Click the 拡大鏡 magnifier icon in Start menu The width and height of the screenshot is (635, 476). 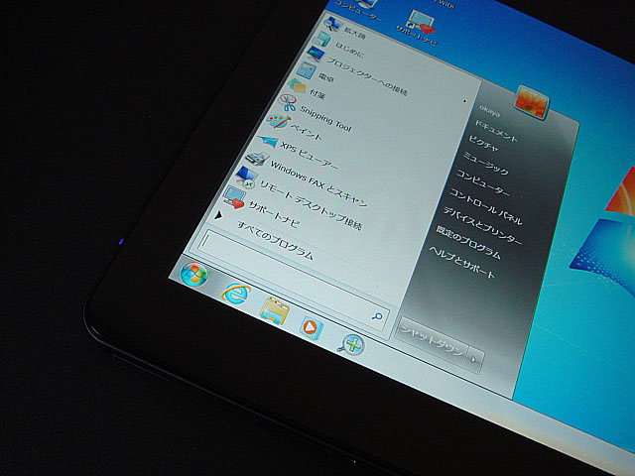(x=334, y=23)
